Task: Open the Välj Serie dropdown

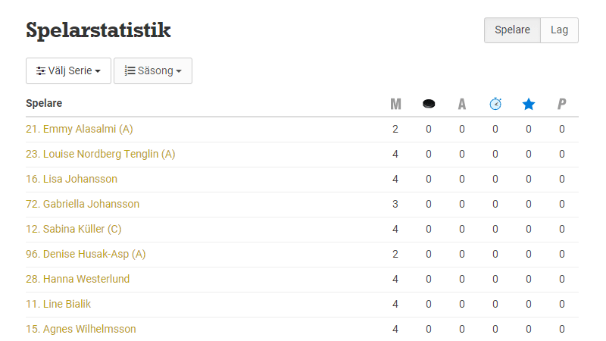Action: (69, 70)
